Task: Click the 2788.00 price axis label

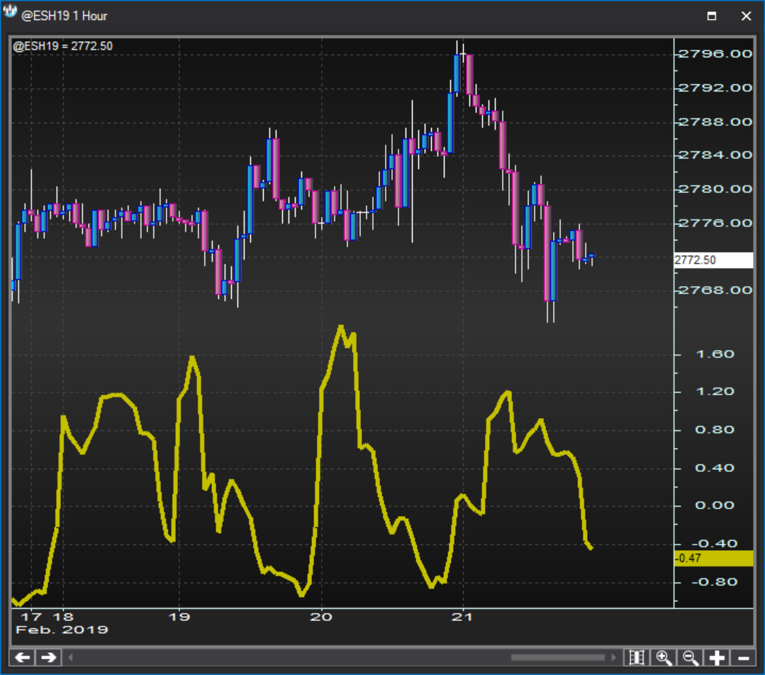Action: pyautogui.click(x=715, y=121)
